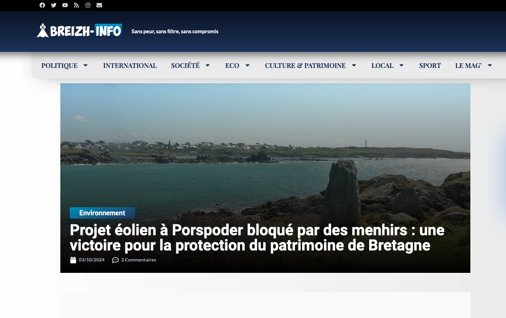Open the SOCIÉTÉ dropdown

point(207,65)
